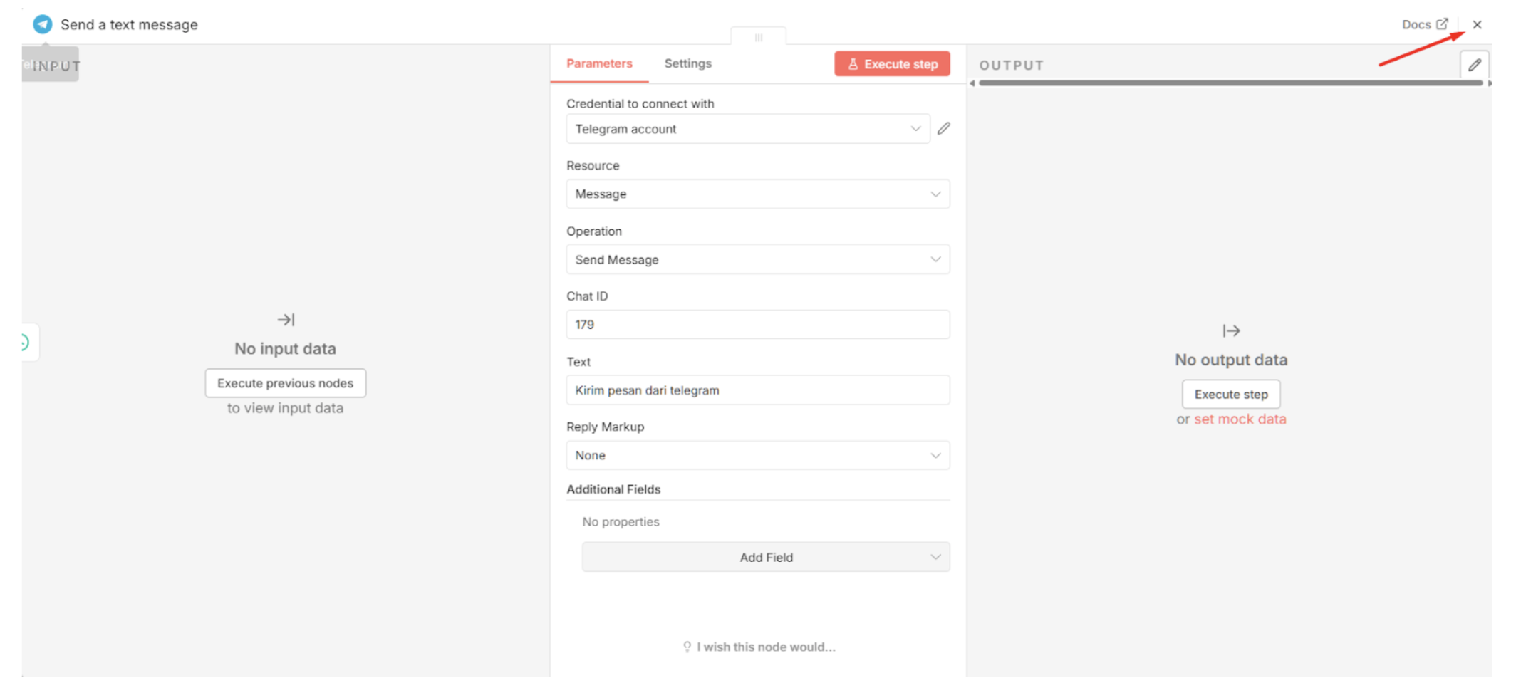This screenshot has width=1516, height=688.
Task: Click the red Execute step button
Action: click(892, 64)
